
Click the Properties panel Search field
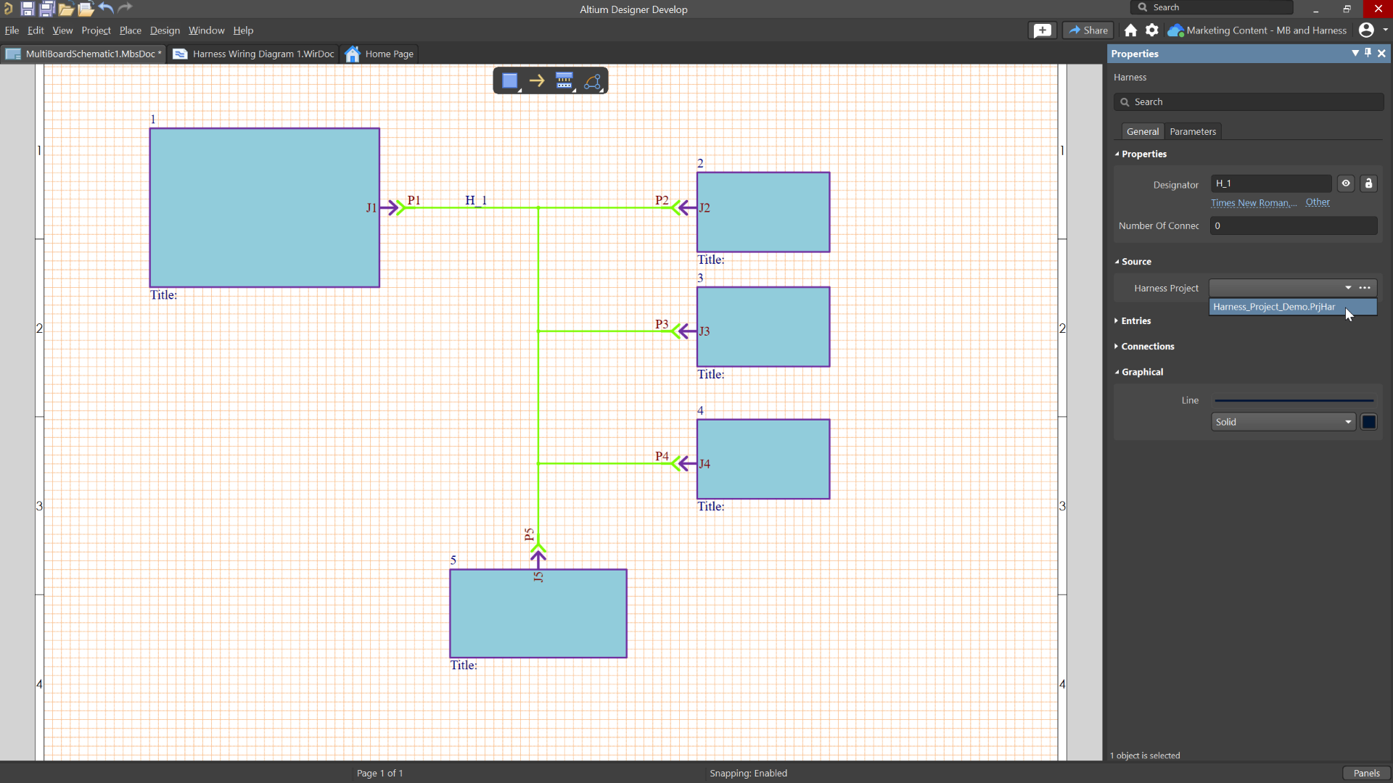[x=1249, y=101]
